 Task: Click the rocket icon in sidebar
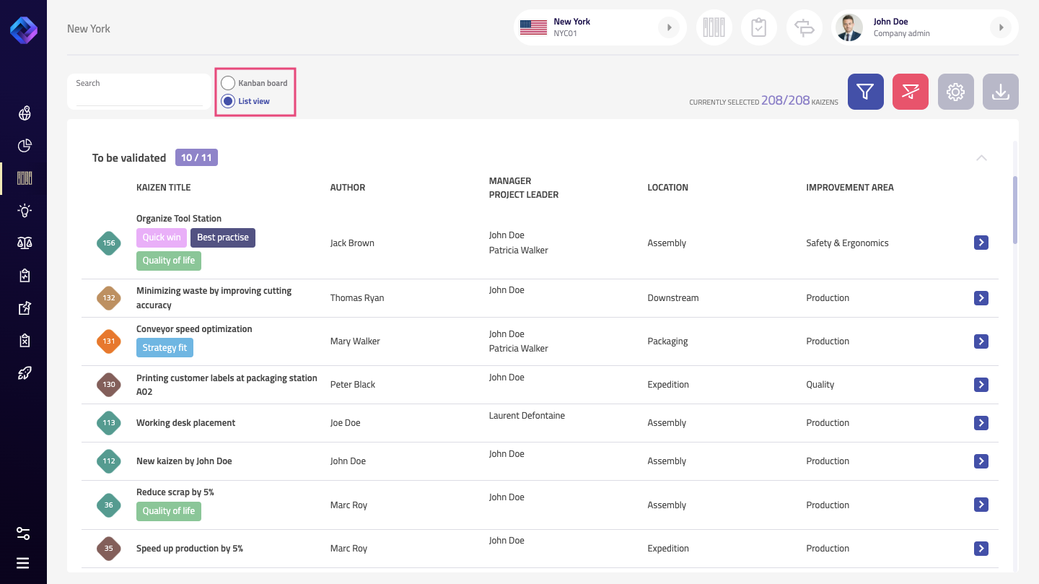click(25, 373)
